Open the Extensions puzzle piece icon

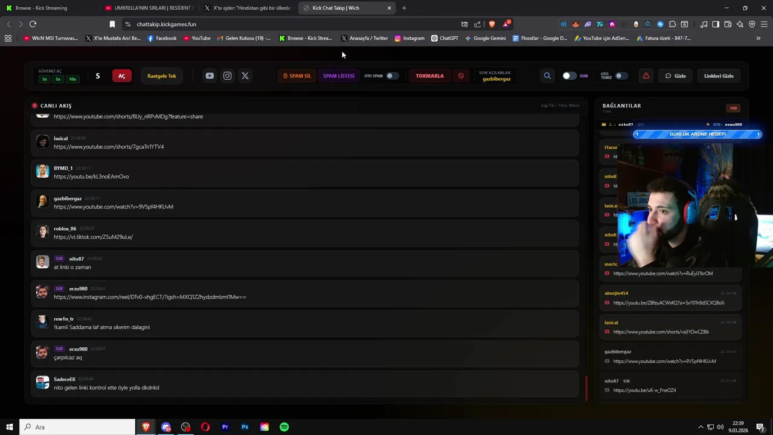(672, 24)
